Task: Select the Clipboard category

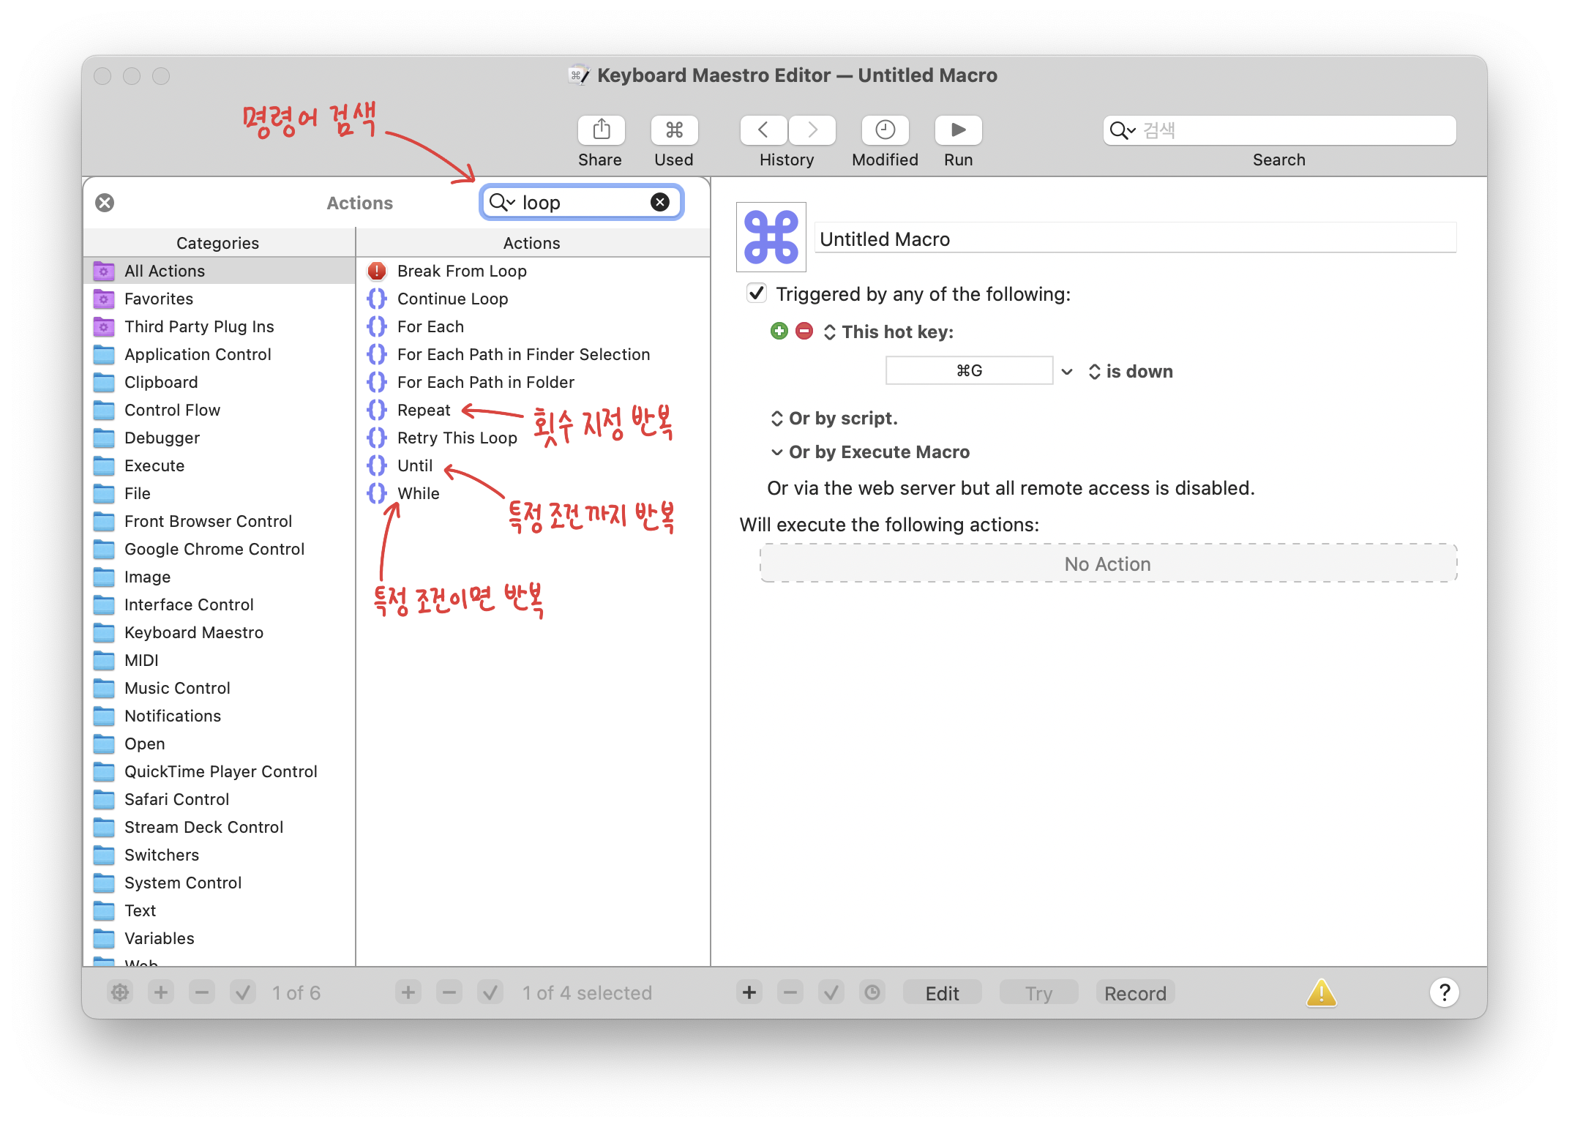Action: 220,382
